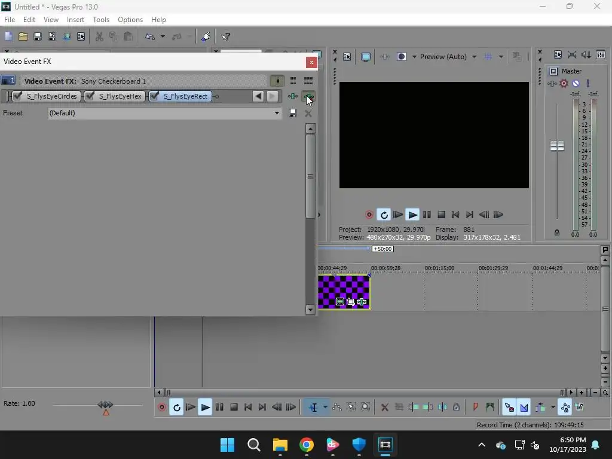Open the Undo history dropdown arrow
Screen dimensions: 612x459
click(163, 36)
